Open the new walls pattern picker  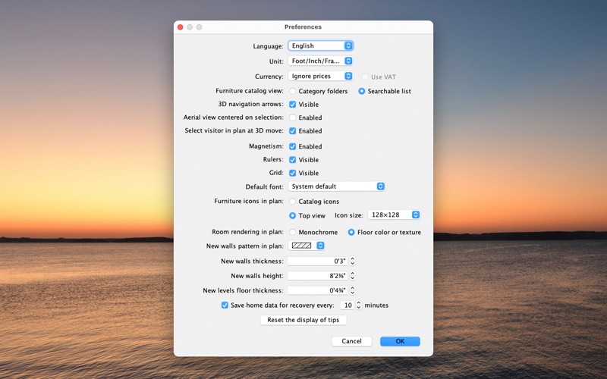(x=307, y=246)
